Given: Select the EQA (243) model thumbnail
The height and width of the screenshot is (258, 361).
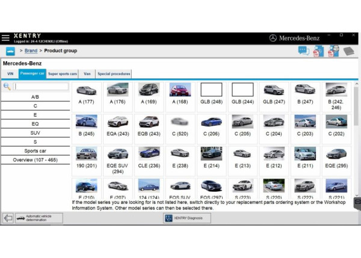Looking at the screenshot, I should click(x=117, y=124).
